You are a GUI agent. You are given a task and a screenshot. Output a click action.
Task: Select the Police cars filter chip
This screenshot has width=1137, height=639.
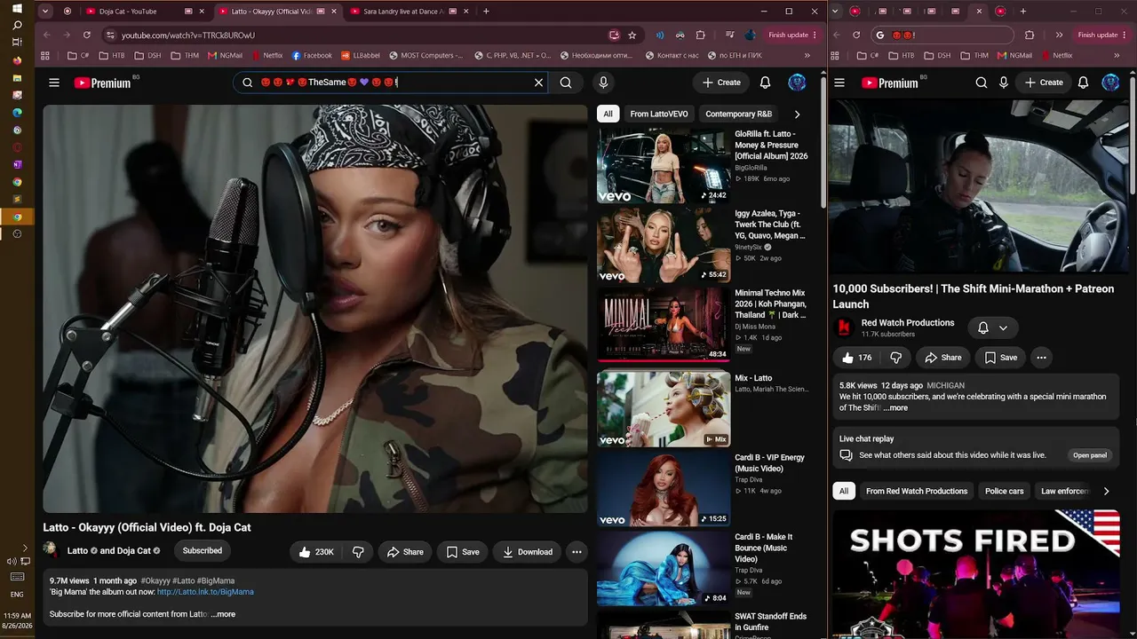click(1004, 491)
